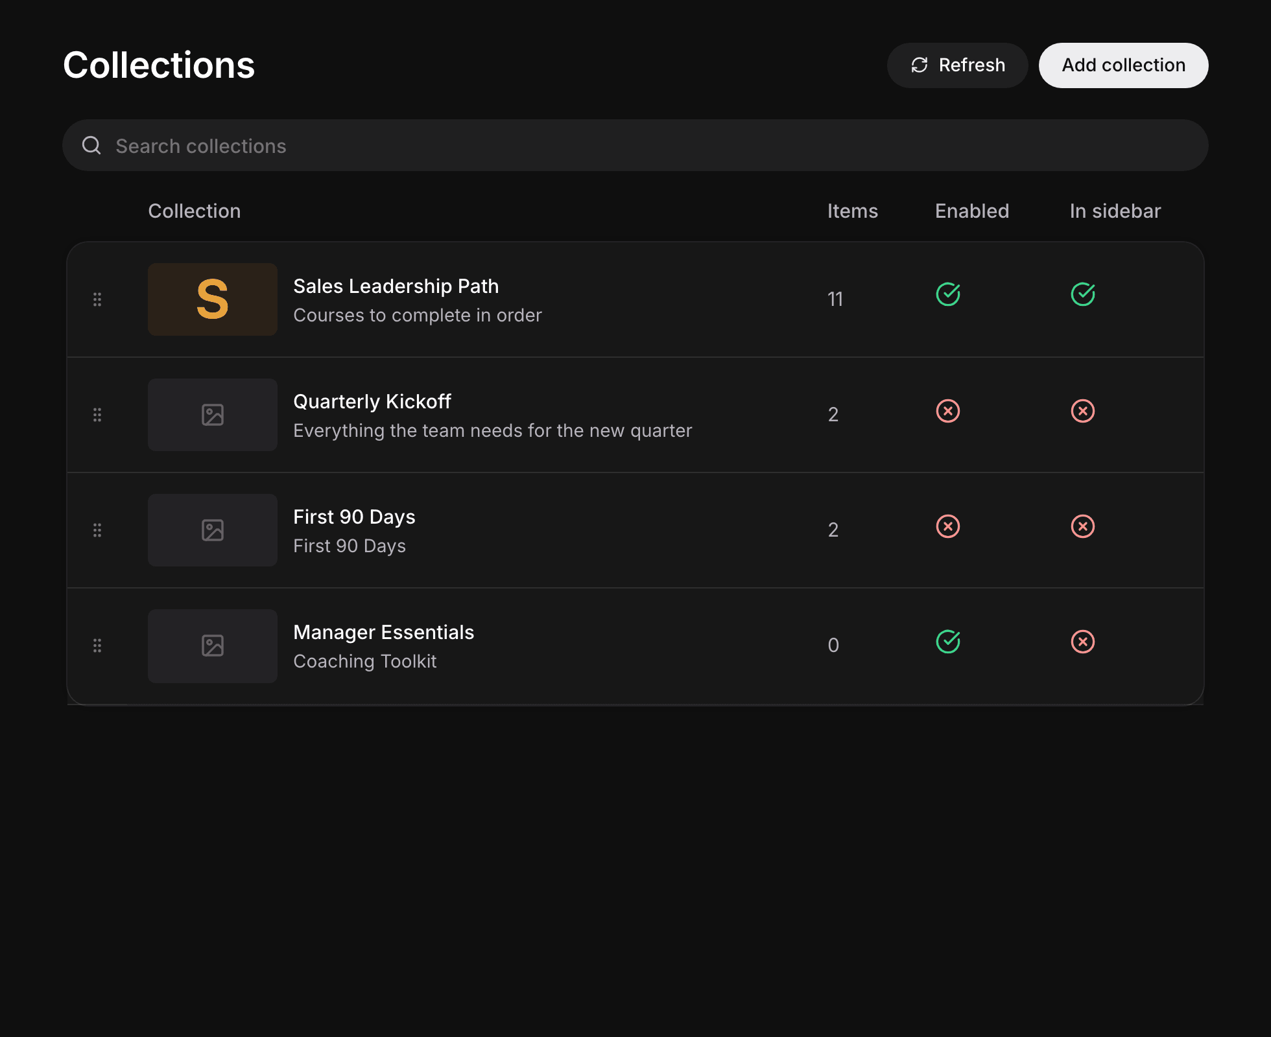This screenshot has width=1271, height=1037.
Task: Click Quarterly Kickoff placeholder image thumbnail
Action: tap(213, 415)
